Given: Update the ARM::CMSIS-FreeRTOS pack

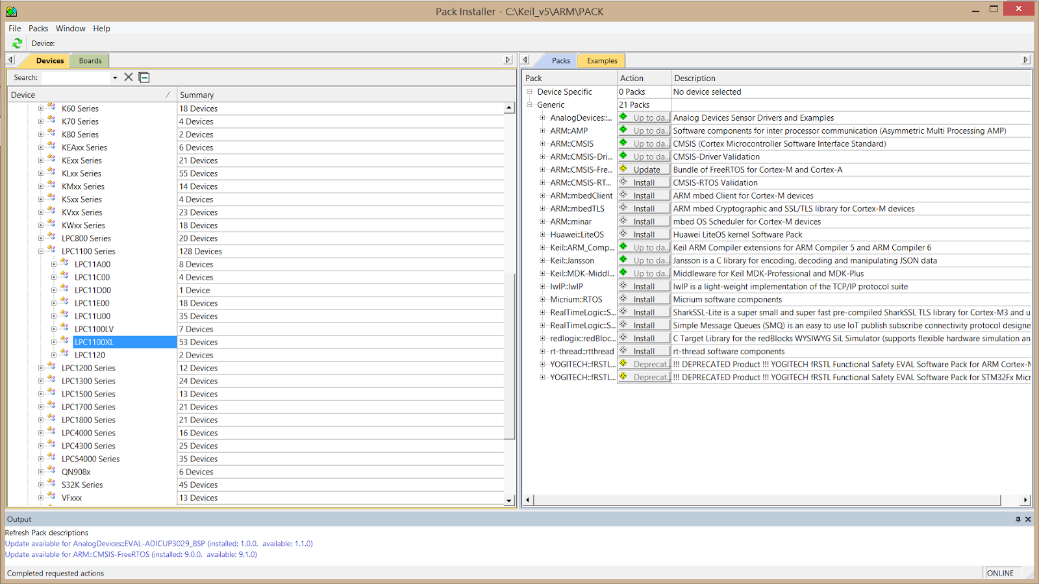Looking at the screenshot, I should point(644,169).
